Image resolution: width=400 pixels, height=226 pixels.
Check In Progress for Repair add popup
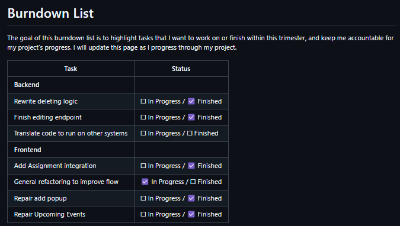click(143, 198)
